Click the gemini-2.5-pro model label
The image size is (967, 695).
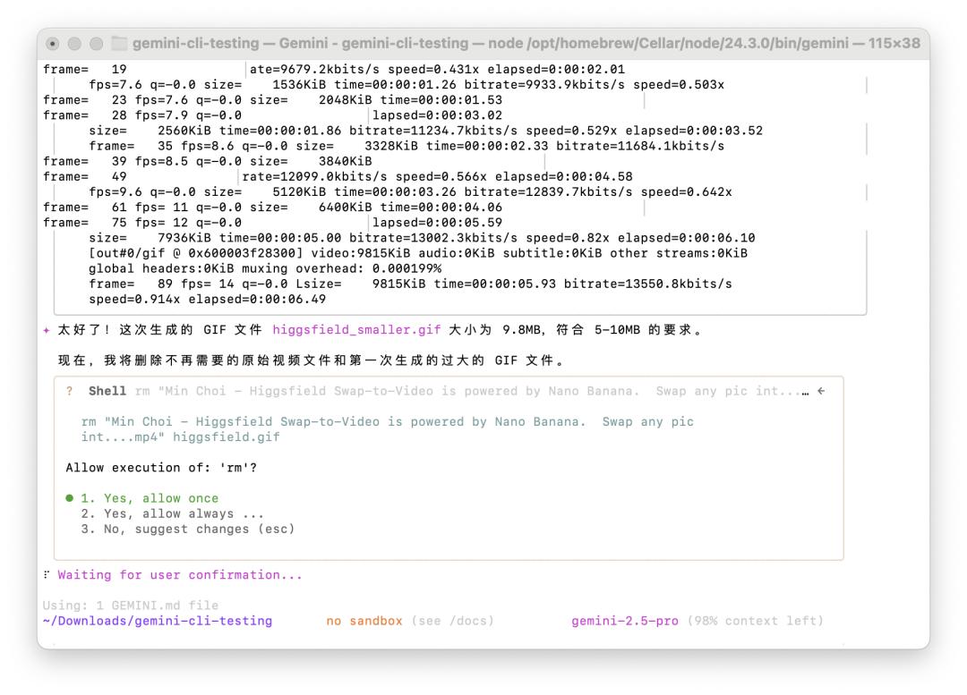[625, 621]
